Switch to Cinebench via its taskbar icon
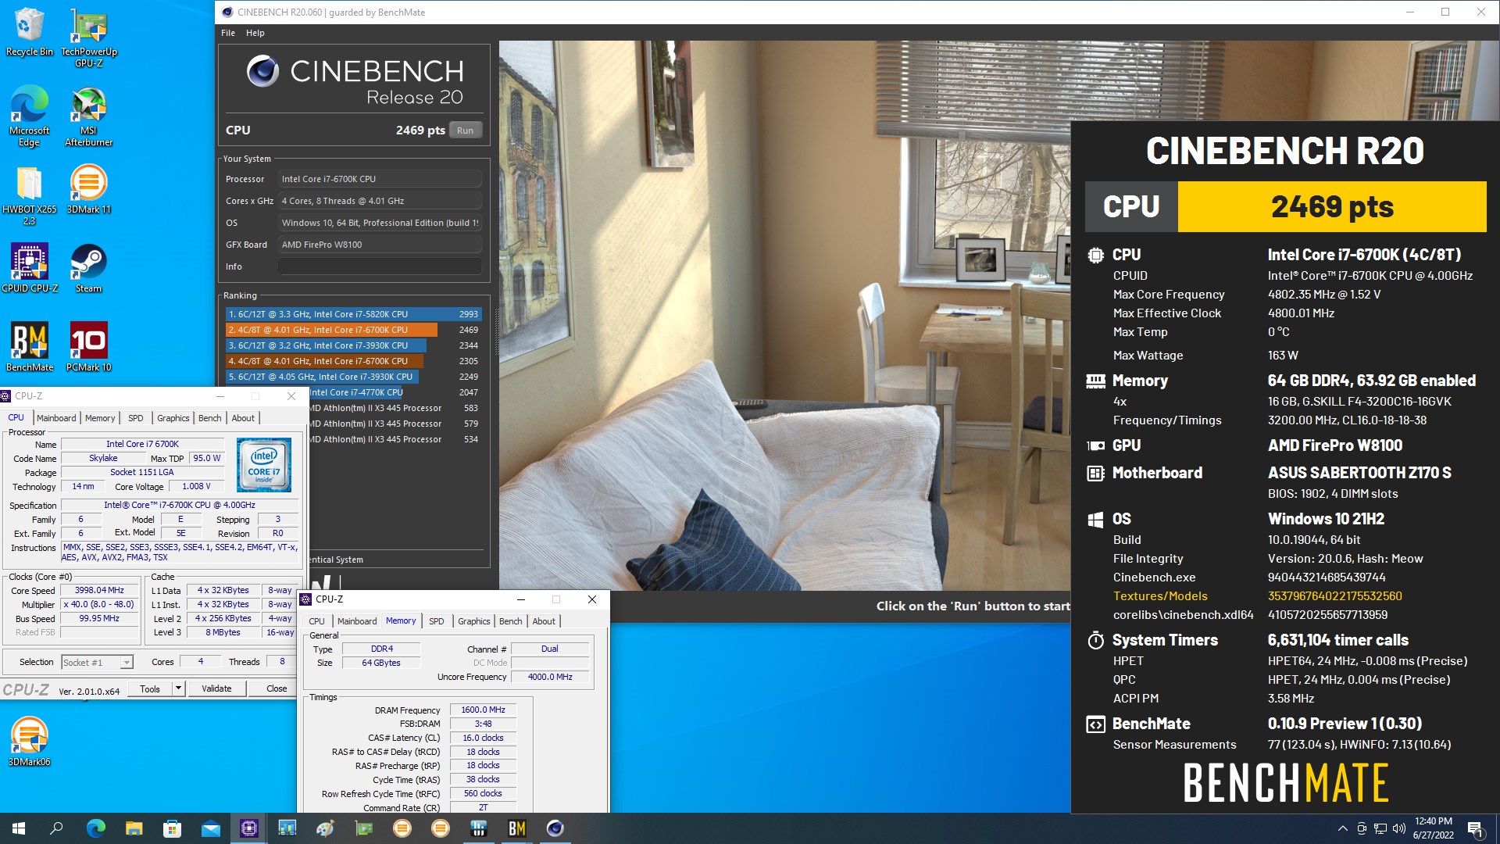 pos(555,828)
